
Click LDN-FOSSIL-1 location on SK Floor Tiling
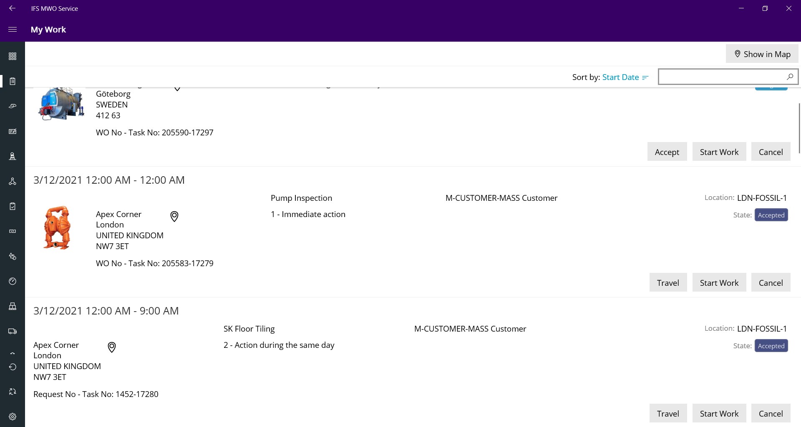[762, 329]
